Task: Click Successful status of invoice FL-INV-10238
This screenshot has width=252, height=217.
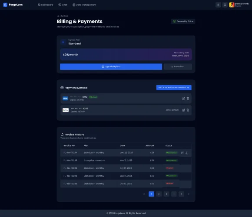Action: pos(172,176)
